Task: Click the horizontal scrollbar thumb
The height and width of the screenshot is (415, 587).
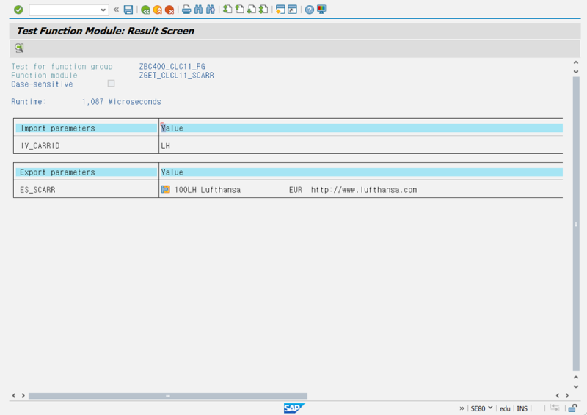Action: pyautogui.click(x=168, y=396)
